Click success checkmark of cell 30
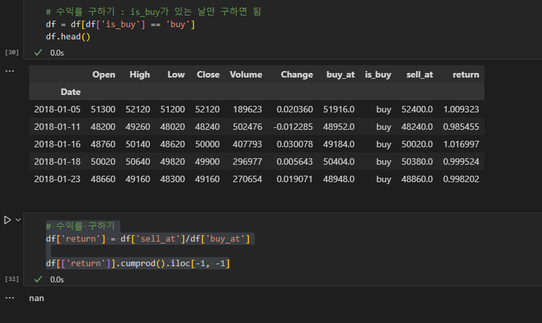The width and height of the screenshot is (542, 323). (x=38, y=52)
